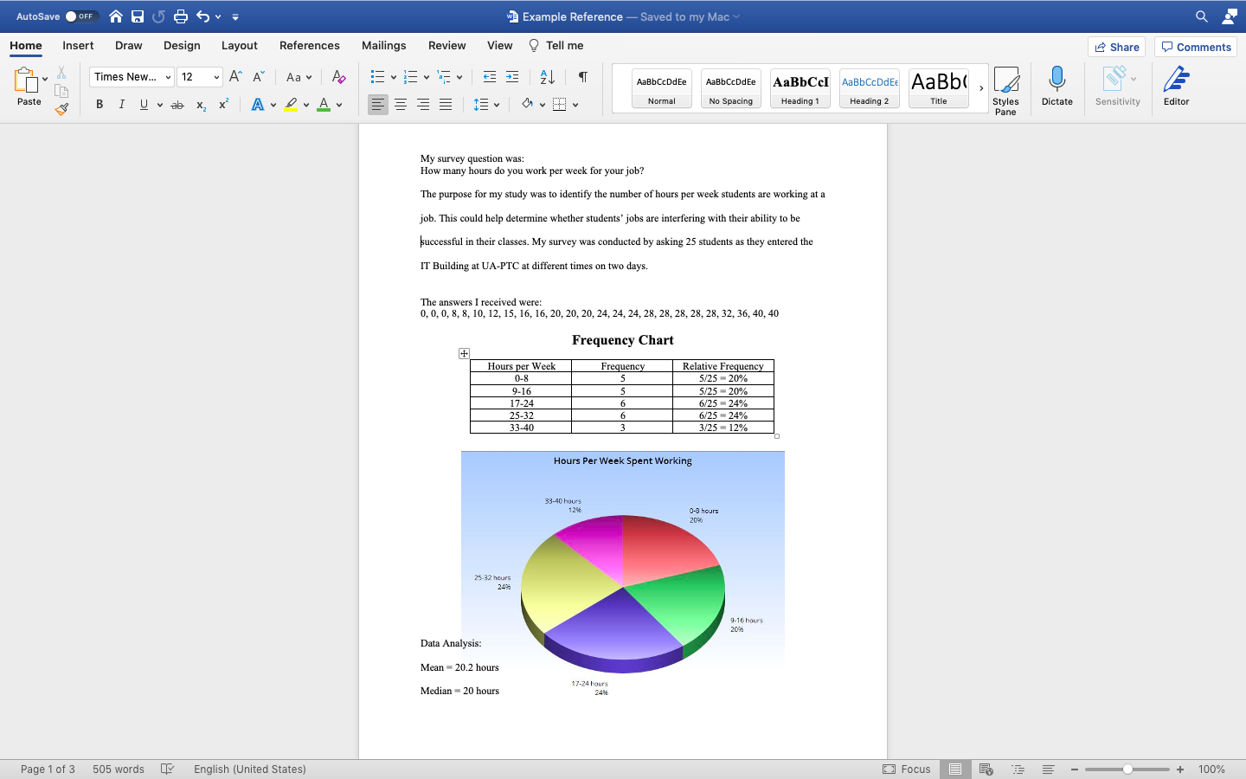This screenshot has width=1246, height=779.
Task: Adjust the zoom slider handle
Action: coord(1127,769)
